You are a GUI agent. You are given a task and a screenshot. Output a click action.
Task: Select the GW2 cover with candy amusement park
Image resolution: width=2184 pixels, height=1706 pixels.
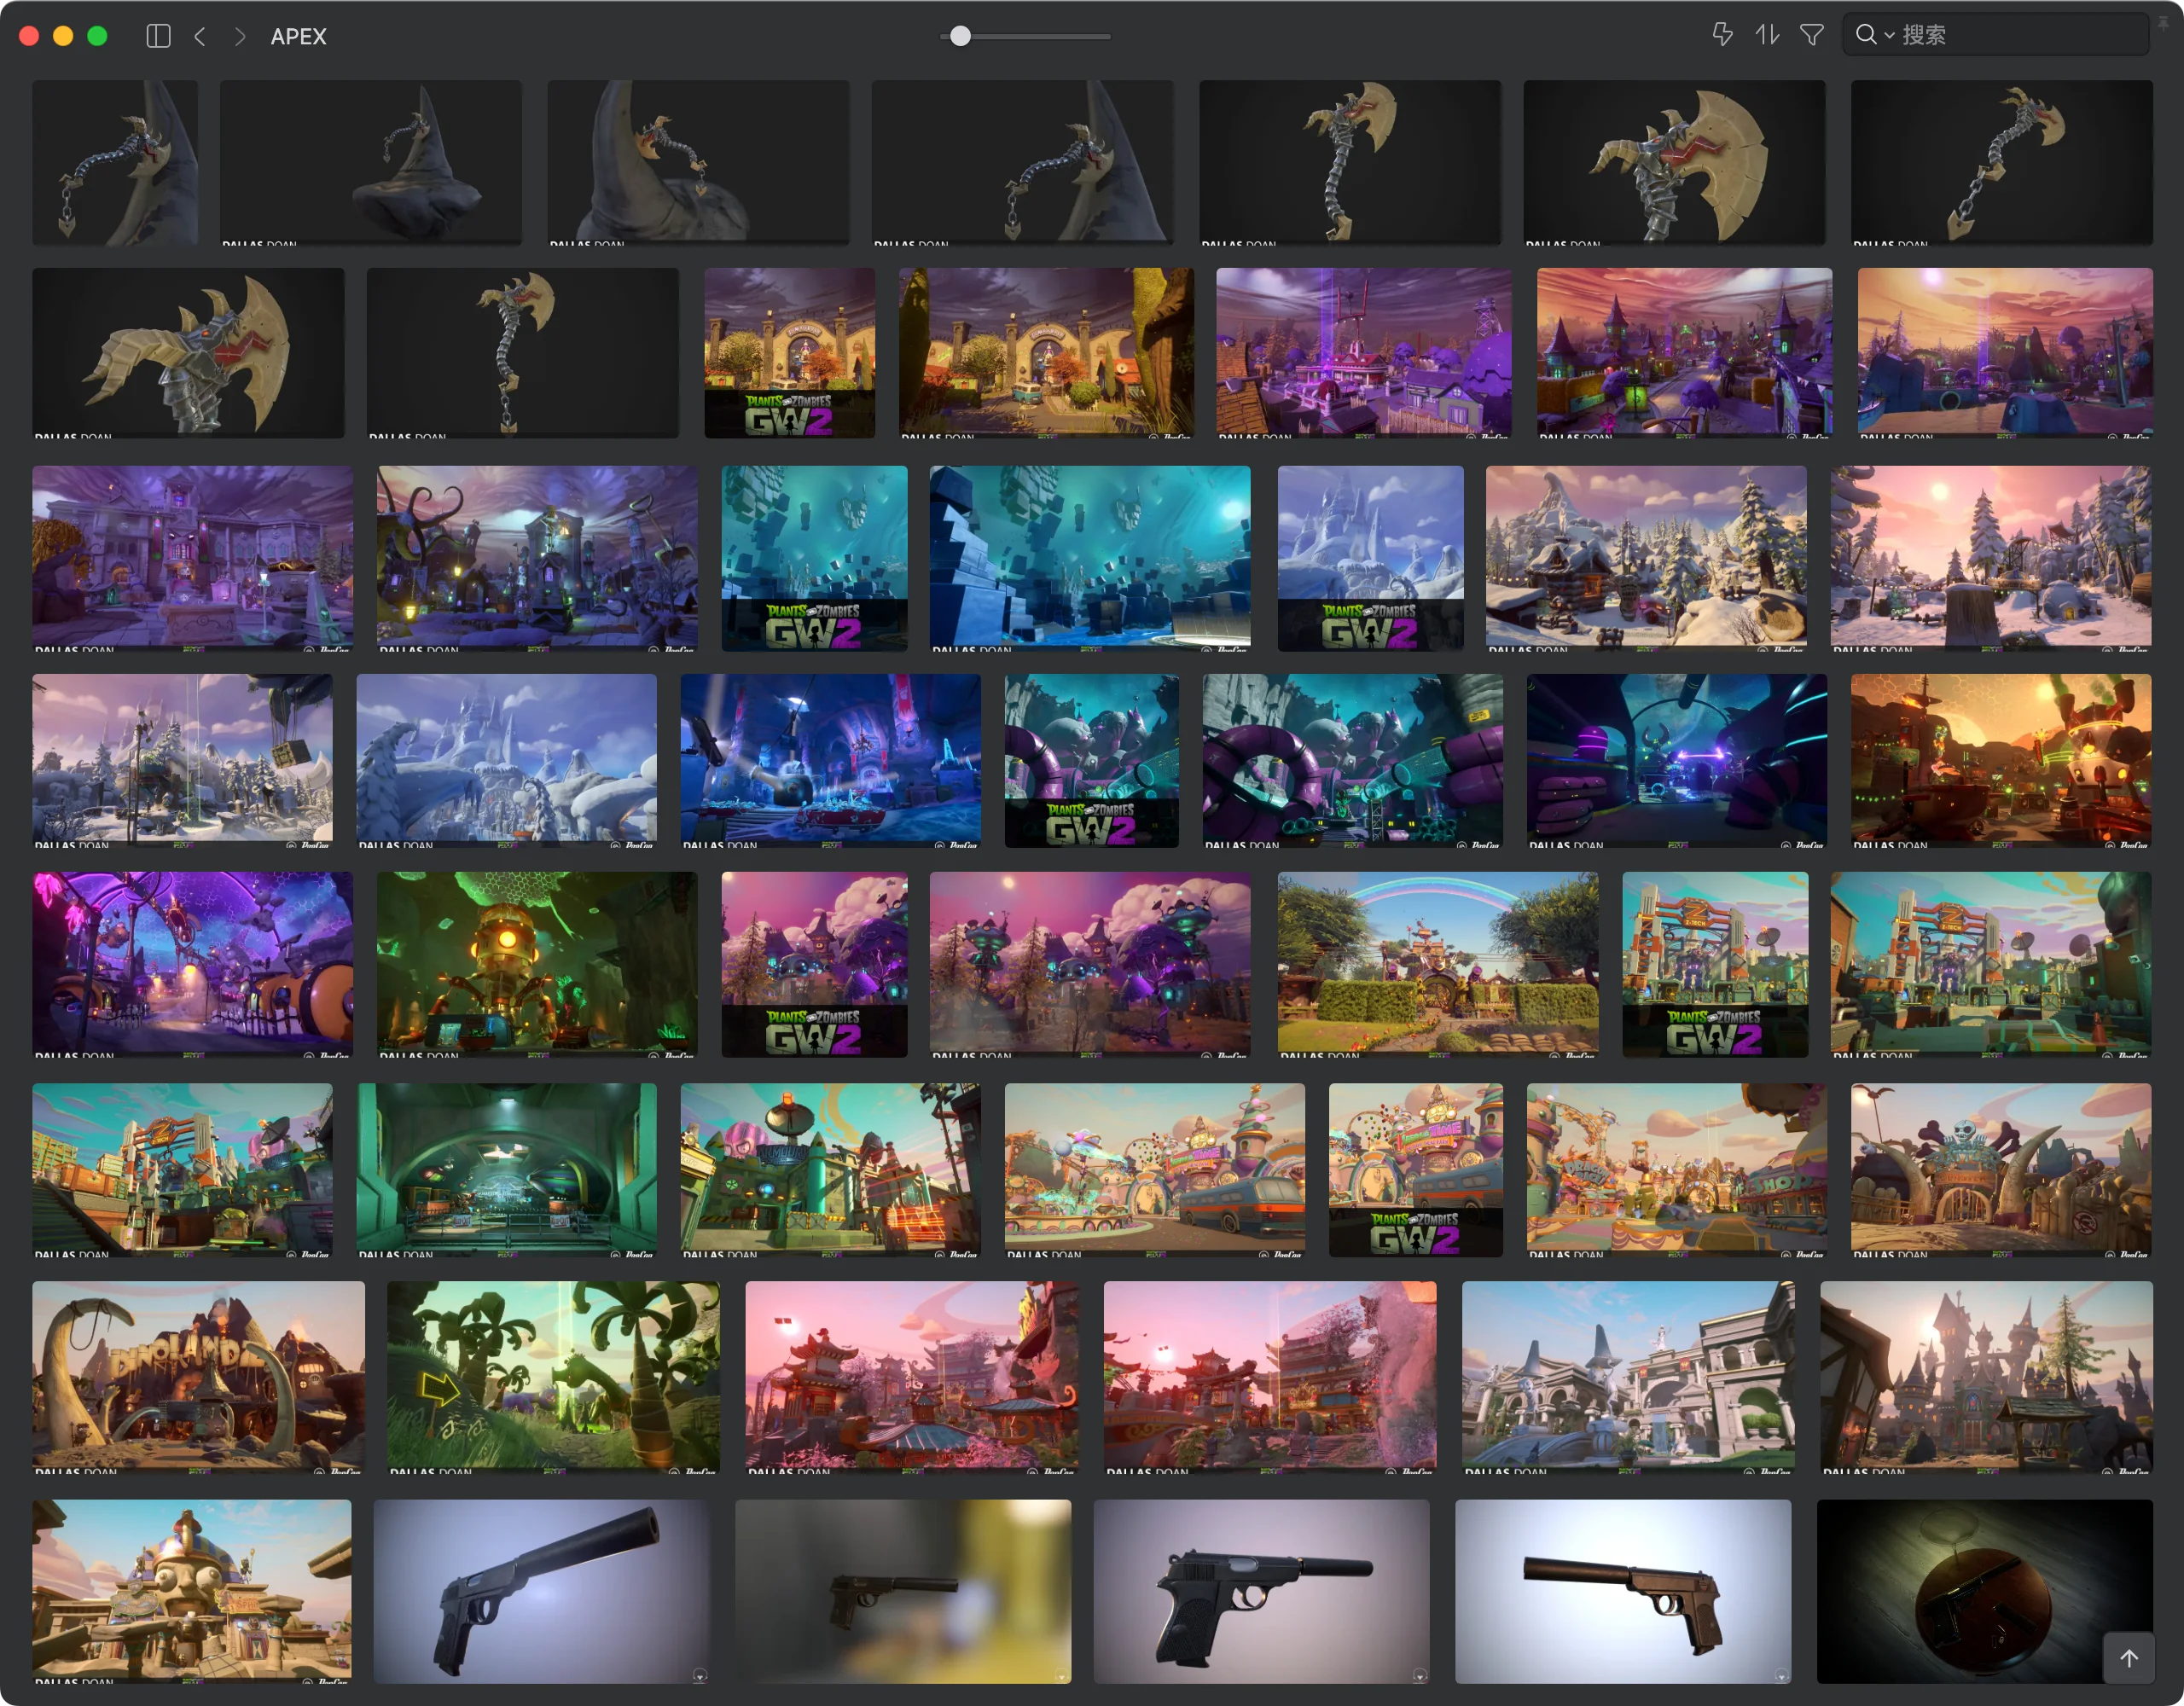point(1416,1171)
